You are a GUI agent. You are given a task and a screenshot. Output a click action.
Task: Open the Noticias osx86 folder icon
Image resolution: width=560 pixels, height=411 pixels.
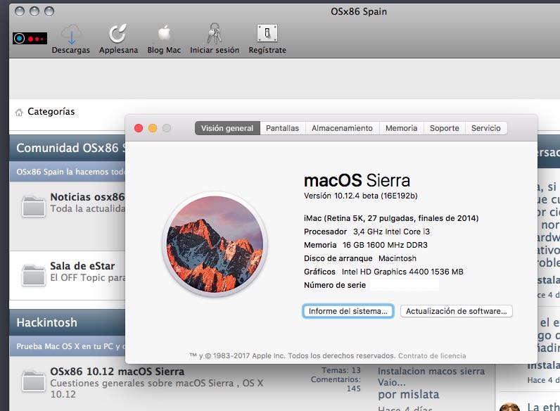pyautogui.click(x=34, y=206)
